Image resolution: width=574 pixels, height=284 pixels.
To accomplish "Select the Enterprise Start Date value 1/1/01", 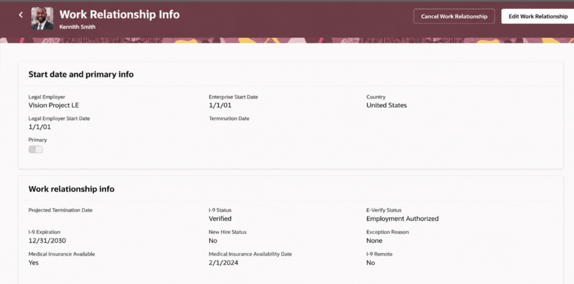I will point(220,105).
